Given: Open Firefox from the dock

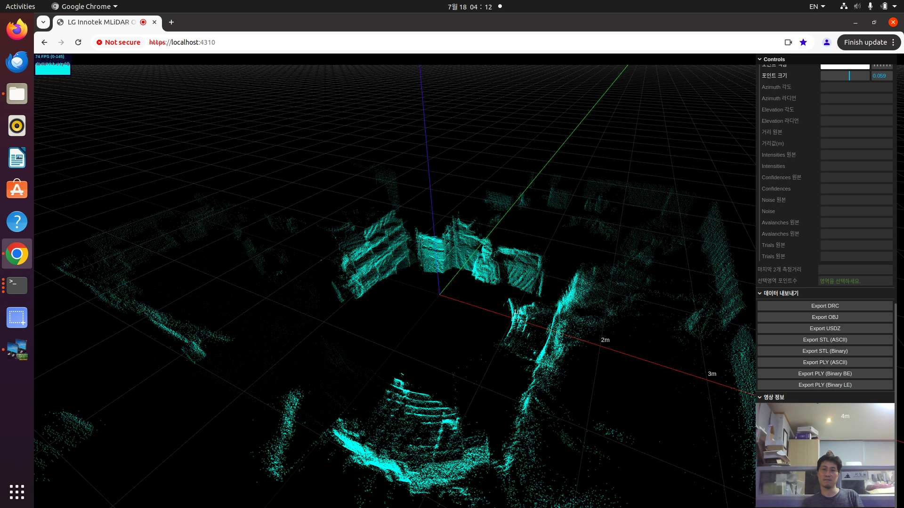Looking at the screenshot, I should pos(17,30).
